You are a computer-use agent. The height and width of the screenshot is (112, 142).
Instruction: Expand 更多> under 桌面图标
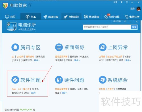pyautogui.click(x=77, y=60)
